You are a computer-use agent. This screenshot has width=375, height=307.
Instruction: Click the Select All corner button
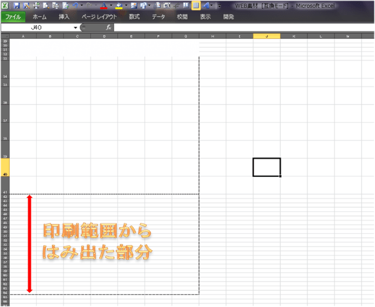click(x=5, y=36)
